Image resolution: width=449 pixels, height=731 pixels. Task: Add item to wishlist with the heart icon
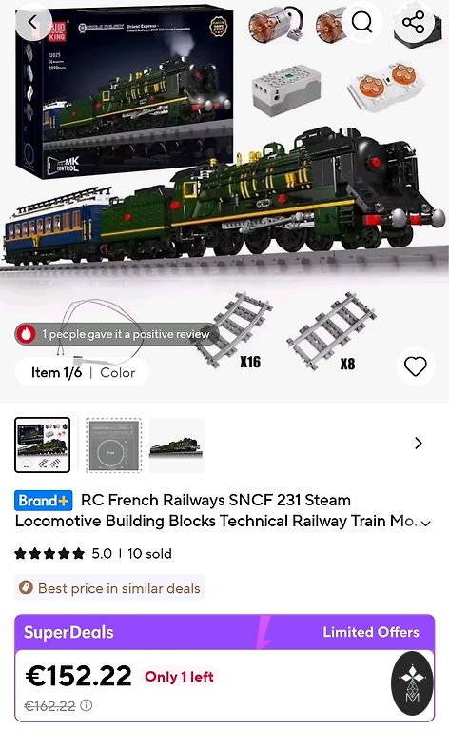(x=416, y=366)
